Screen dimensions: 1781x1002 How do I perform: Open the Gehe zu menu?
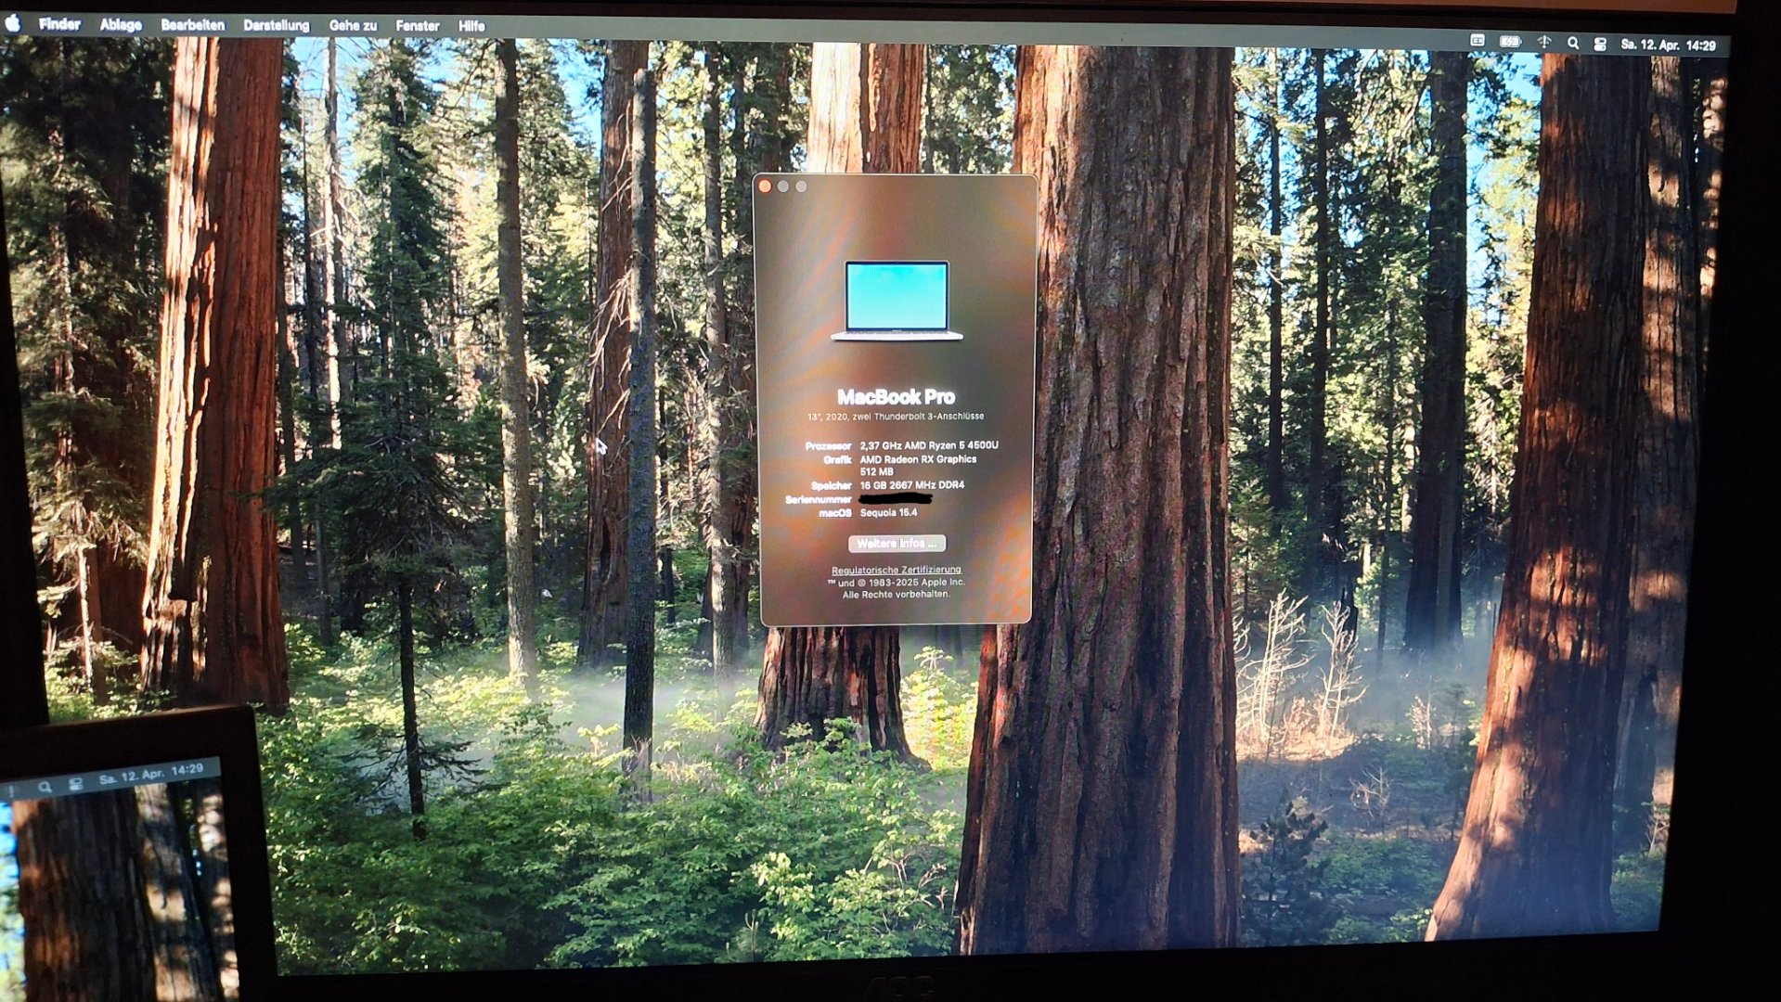point(353,26)
